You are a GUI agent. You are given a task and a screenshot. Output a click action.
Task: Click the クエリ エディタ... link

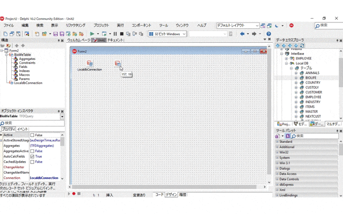[10, 184]
